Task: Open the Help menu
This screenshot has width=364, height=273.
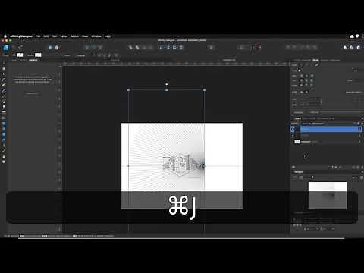Action: 108,36
